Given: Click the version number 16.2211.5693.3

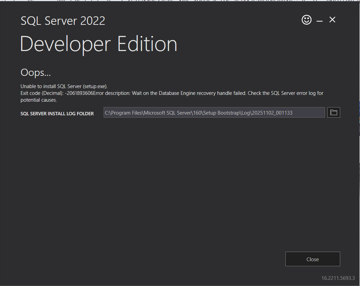Looking at the screenshot, I should tap(338, 278).
